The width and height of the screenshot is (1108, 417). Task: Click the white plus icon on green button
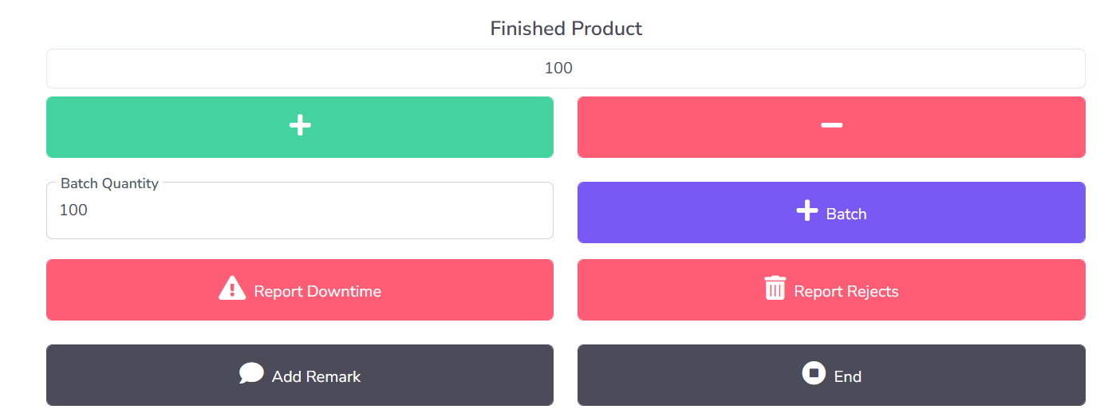click(x=300, y=125)
